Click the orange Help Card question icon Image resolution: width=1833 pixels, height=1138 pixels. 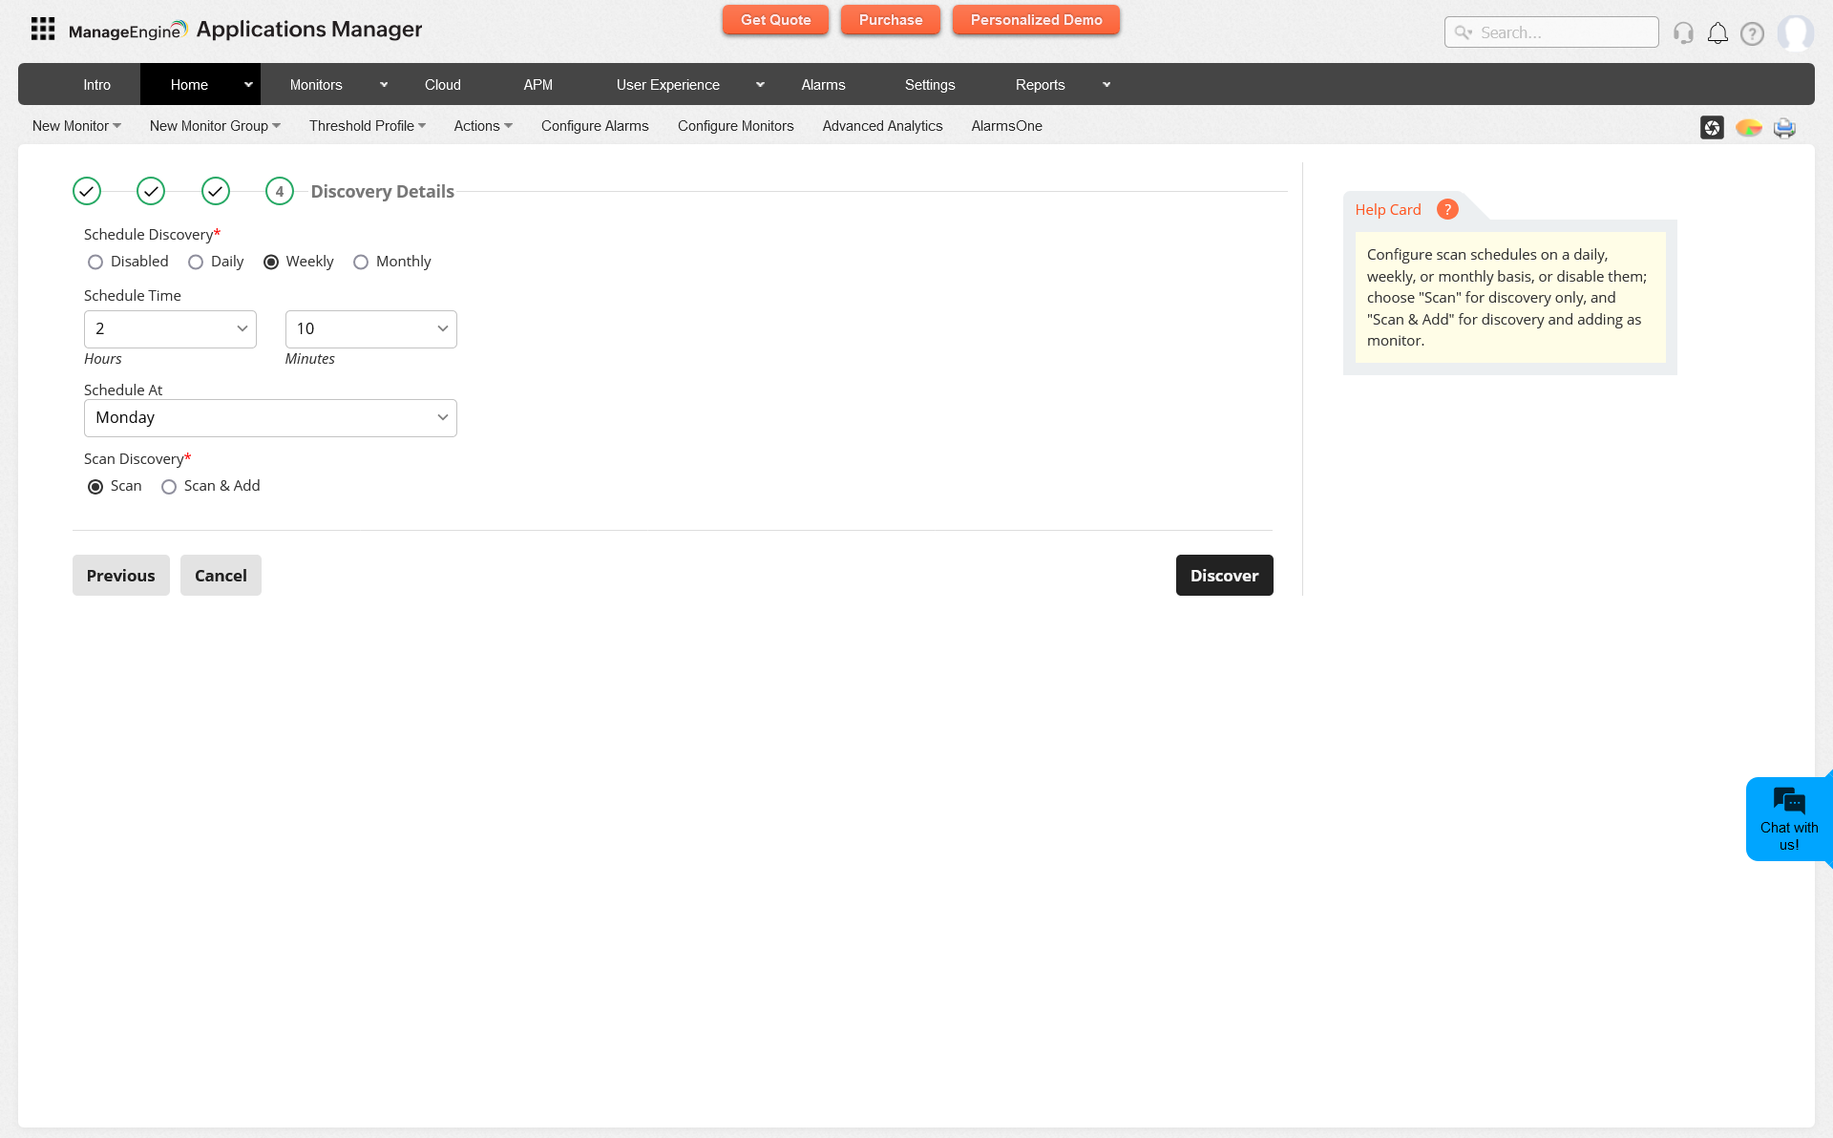(x=1447, y=209)
